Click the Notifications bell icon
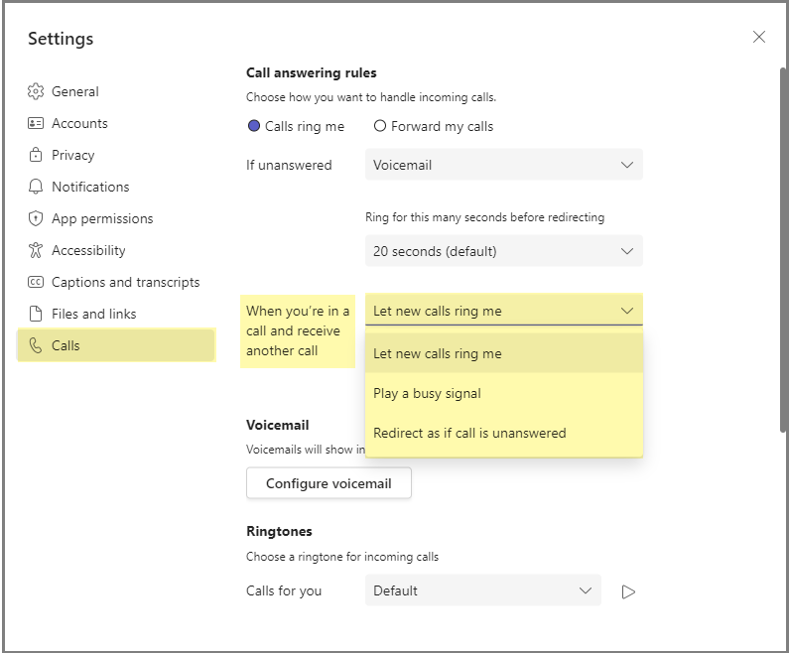This screenshot has height=653, width=789. pyautogui.click(x=36, y=187)
